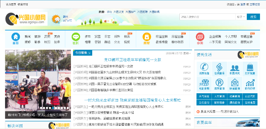
Task: Click the 收藏本站 link at top
Action: point(23,4)
